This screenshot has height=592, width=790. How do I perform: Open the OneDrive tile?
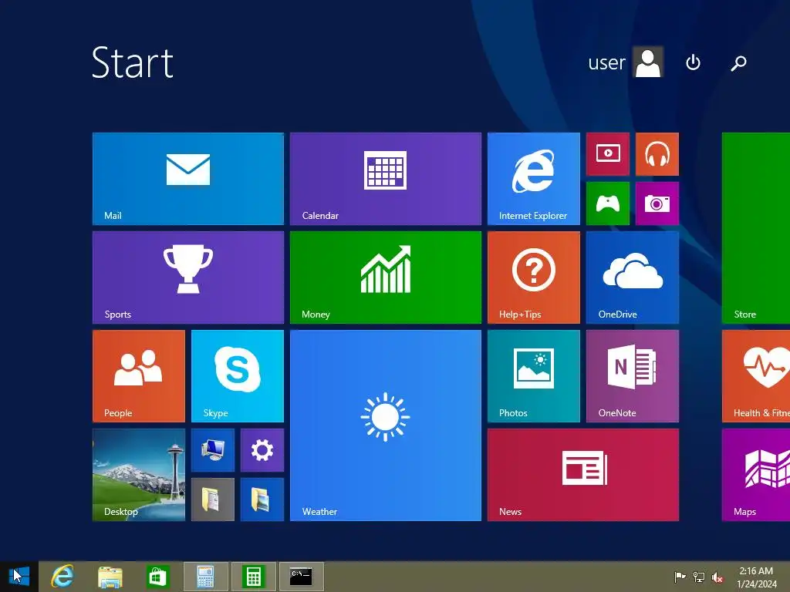pos(633,277)
